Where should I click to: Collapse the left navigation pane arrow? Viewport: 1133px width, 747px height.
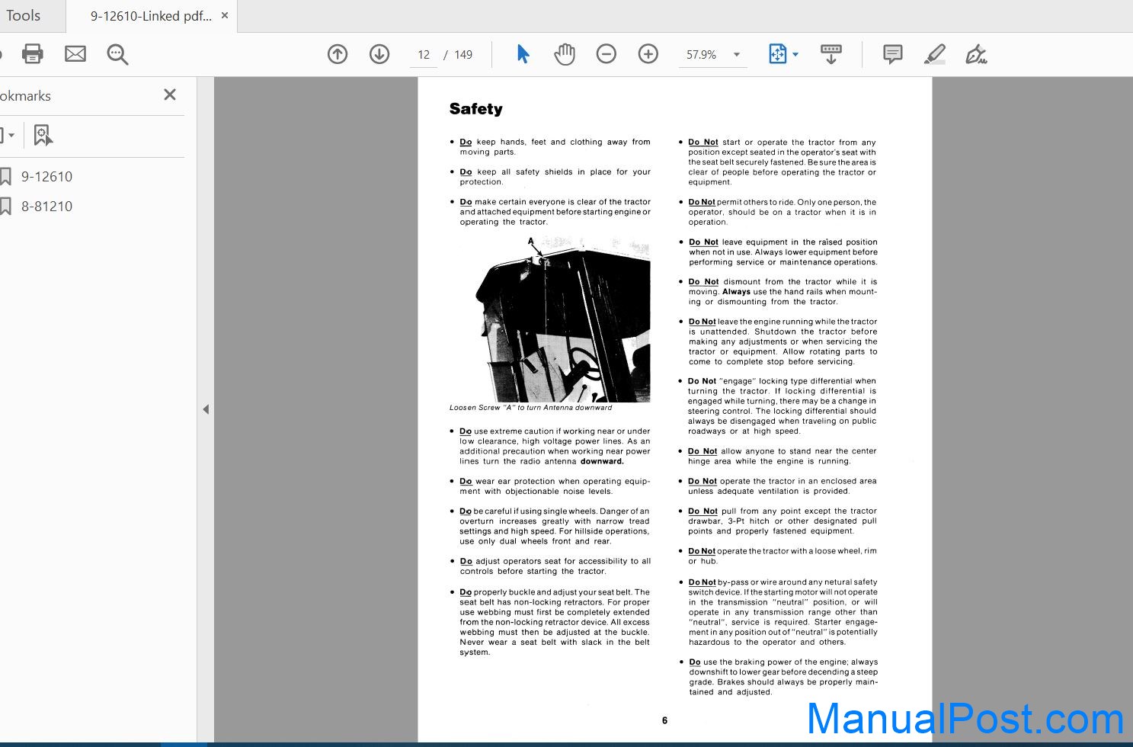coord(206,409)
